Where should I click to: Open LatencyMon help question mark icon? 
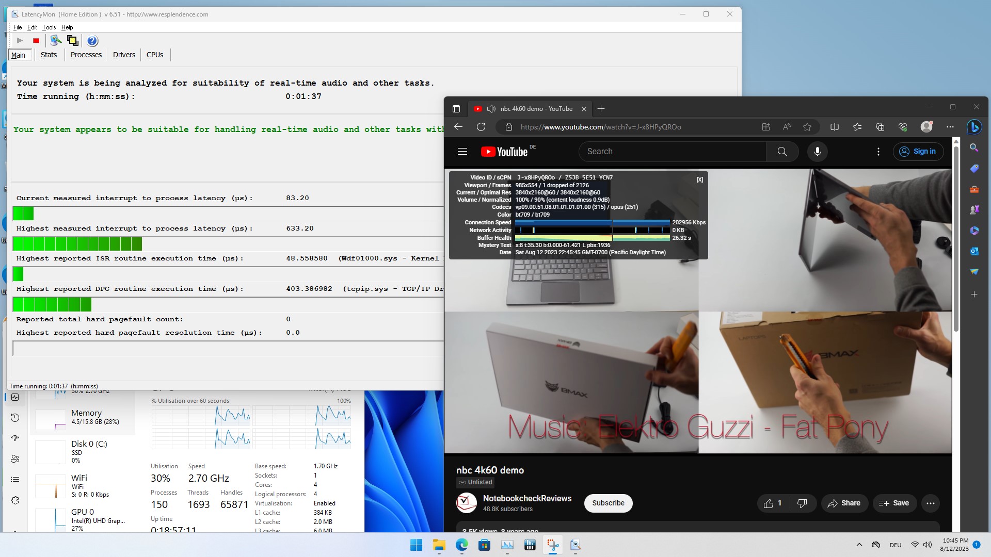point(92,41)
